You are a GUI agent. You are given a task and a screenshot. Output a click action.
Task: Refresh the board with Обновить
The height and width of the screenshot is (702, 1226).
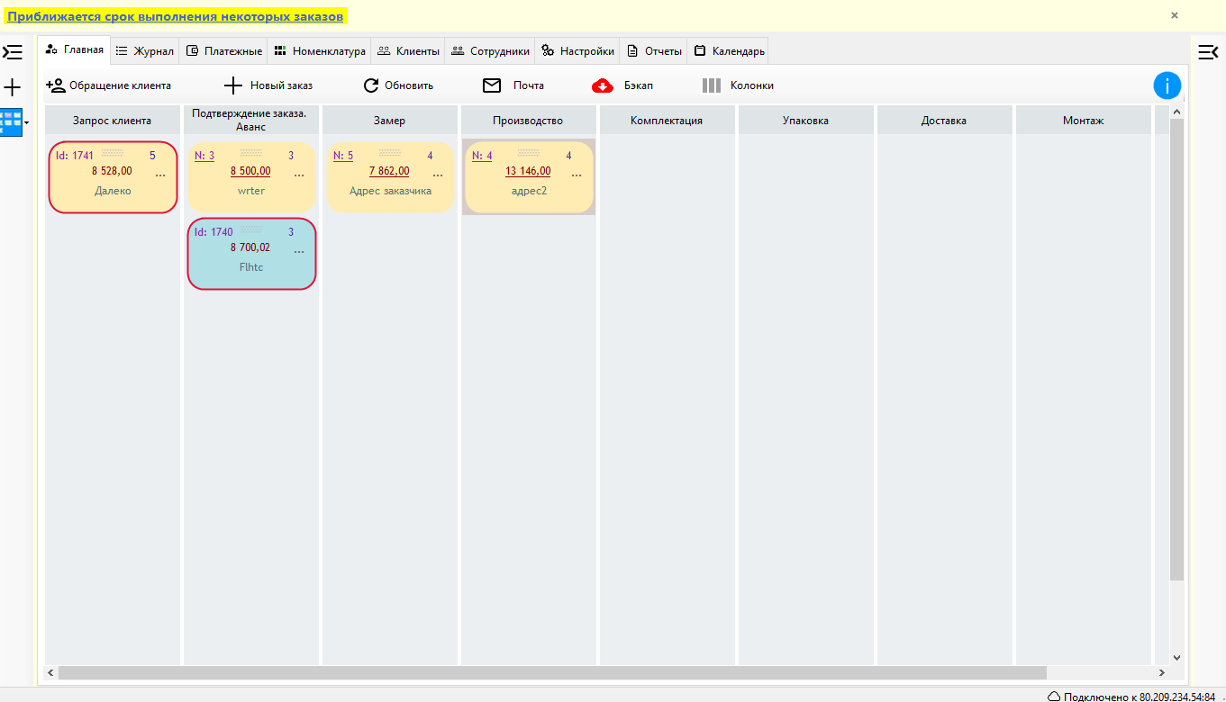[x=398, y=85]
